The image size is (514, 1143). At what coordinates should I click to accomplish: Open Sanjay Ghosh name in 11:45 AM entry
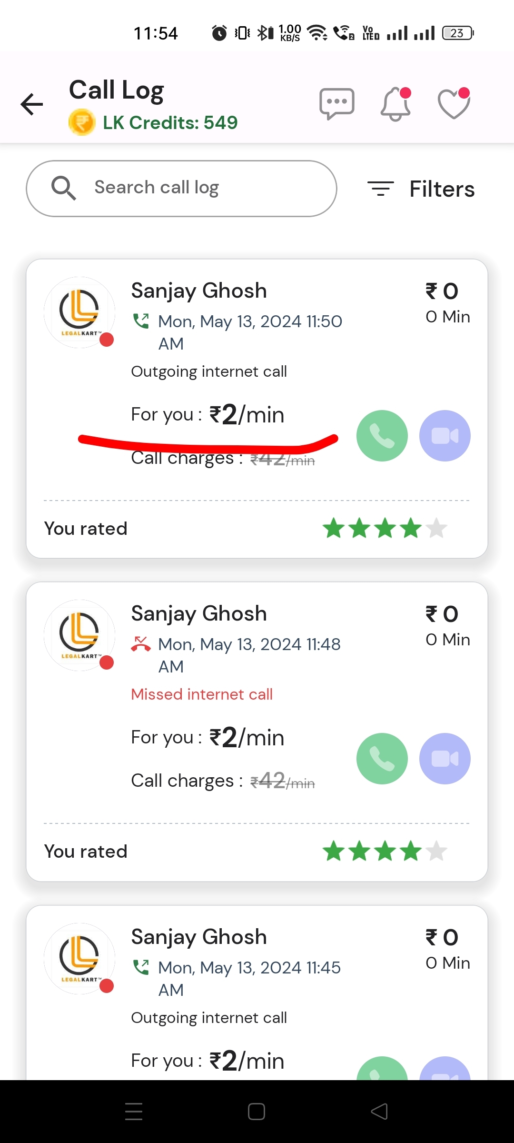[x=199, y=937]
